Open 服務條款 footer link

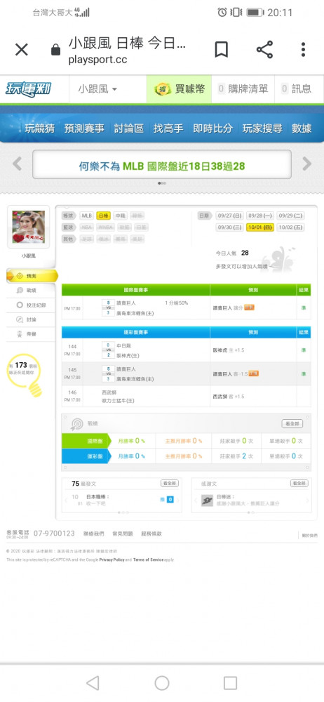[x=151, y=534]
